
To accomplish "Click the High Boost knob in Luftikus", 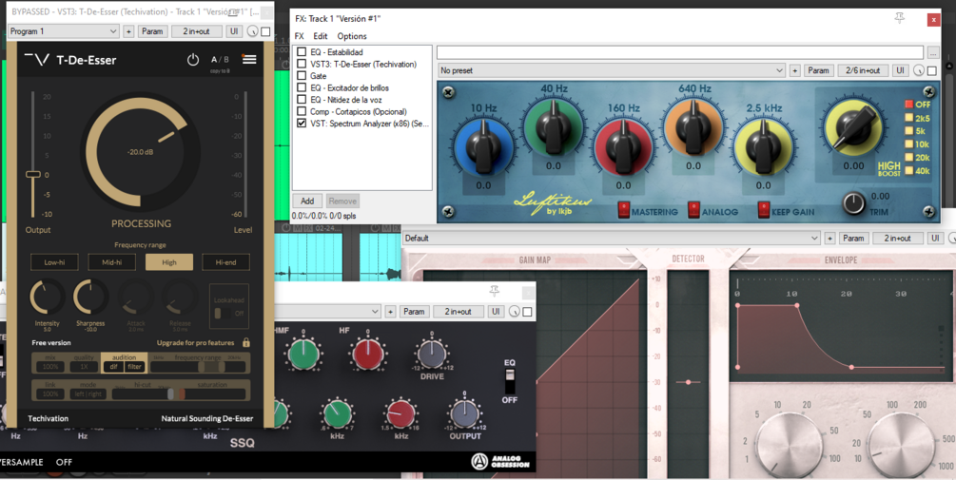I will (x=853, y=127).
